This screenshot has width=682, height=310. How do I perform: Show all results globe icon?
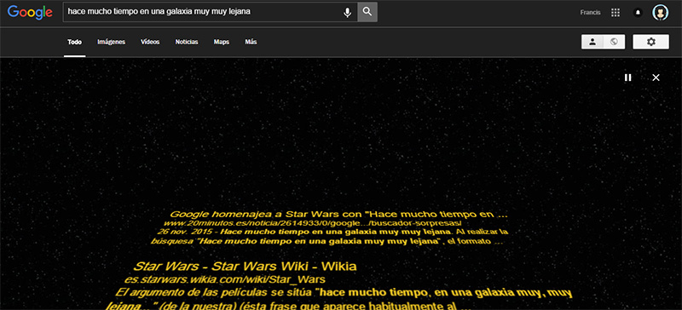point(614,42)
